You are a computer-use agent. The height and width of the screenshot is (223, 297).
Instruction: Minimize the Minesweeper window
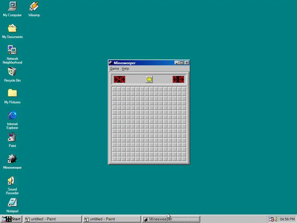[x=177, y=63]
